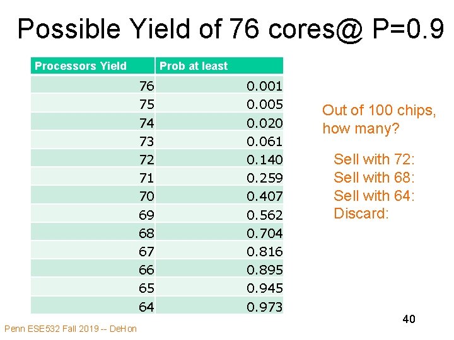Screen dimensions: 454x340
Task: Click the probability value 0.973
Action: click(265, 307)
